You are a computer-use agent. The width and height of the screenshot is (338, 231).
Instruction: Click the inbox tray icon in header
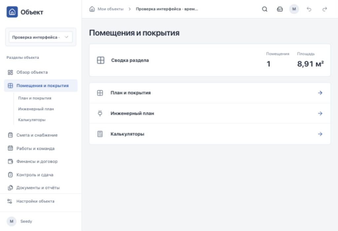coord(280,9)
